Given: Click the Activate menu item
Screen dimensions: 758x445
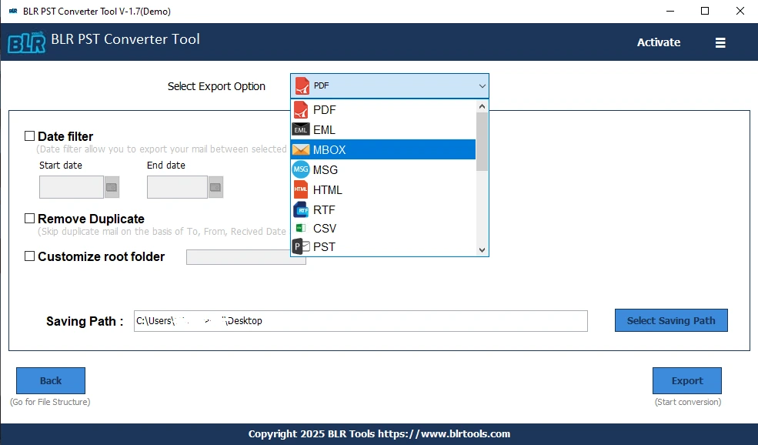Looking at the screenshot, I should click(x=658, y=42).
